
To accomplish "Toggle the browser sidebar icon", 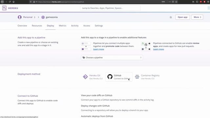I will coord(197,2).
